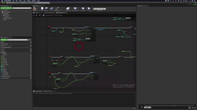
Task: Click the Find toolbar icon
Action: coord(51,9)
